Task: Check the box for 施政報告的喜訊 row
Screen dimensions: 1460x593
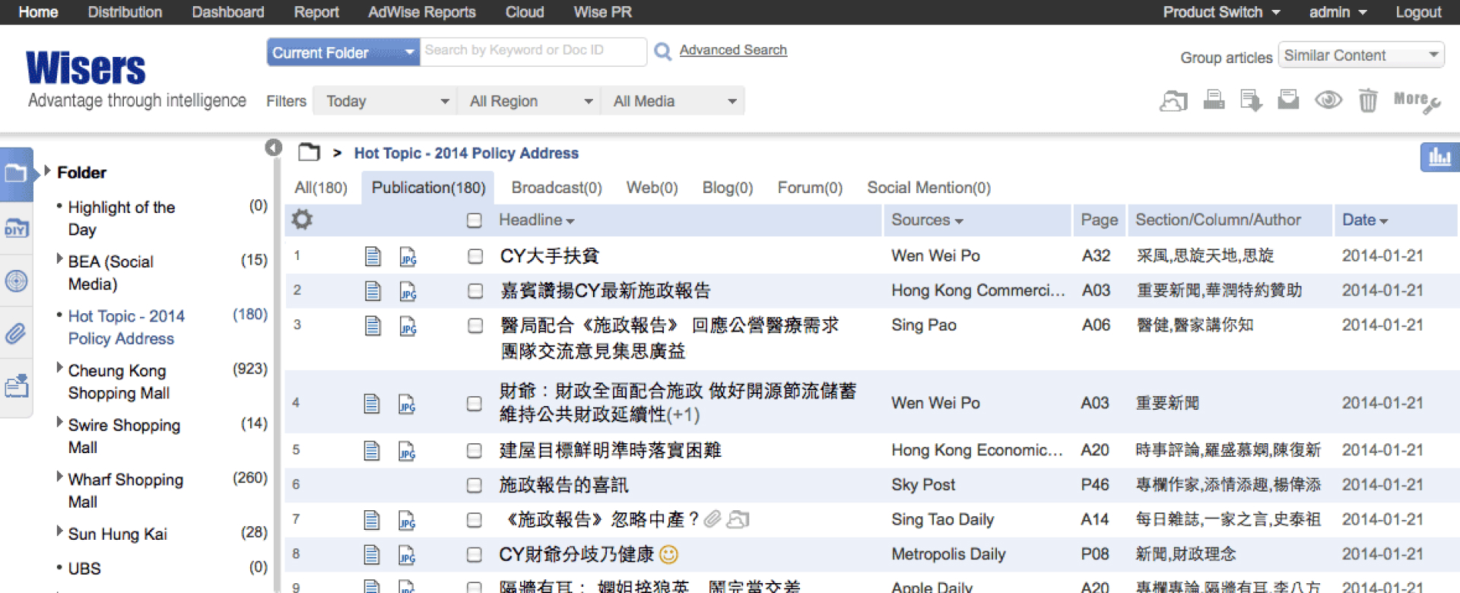Action: pos(474,485)
